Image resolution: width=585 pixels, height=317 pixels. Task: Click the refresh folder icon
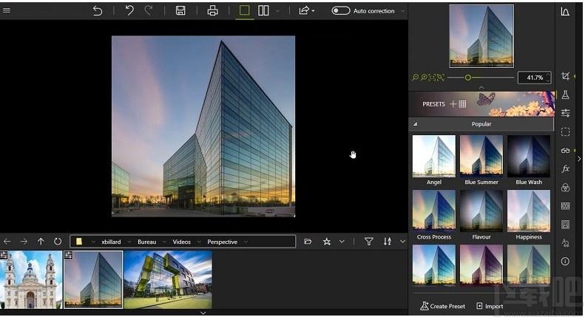point(58,242)
